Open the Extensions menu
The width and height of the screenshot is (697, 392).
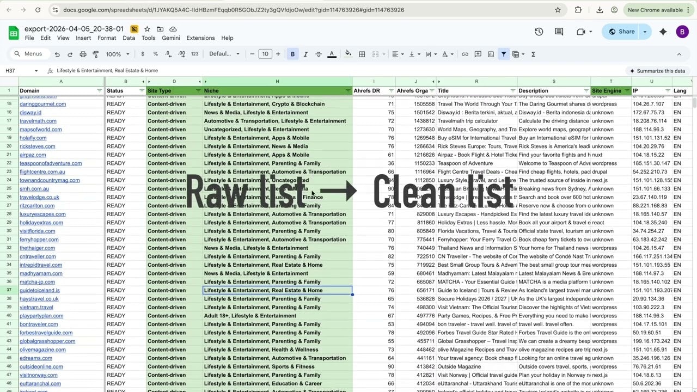point(200,38)
